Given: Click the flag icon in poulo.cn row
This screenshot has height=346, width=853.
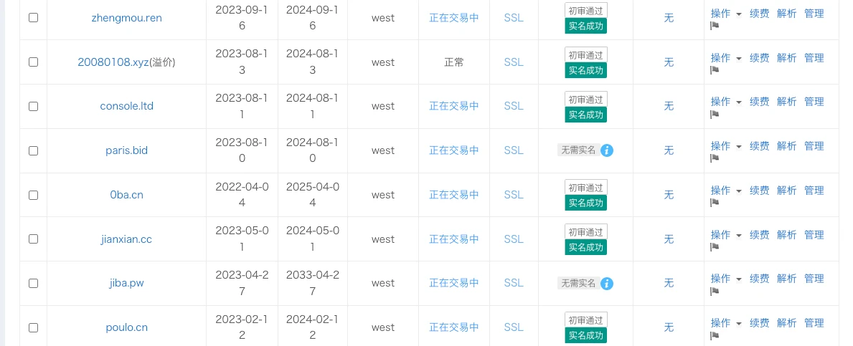Looking at the screenshot, I should pyautogui.click(x=715, y=335).
